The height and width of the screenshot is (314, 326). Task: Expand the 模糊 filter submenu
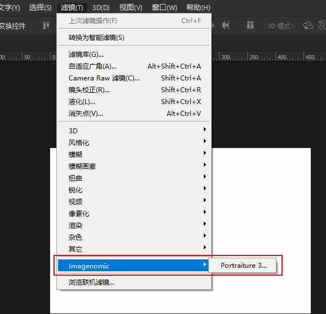[x=134, y=154]
